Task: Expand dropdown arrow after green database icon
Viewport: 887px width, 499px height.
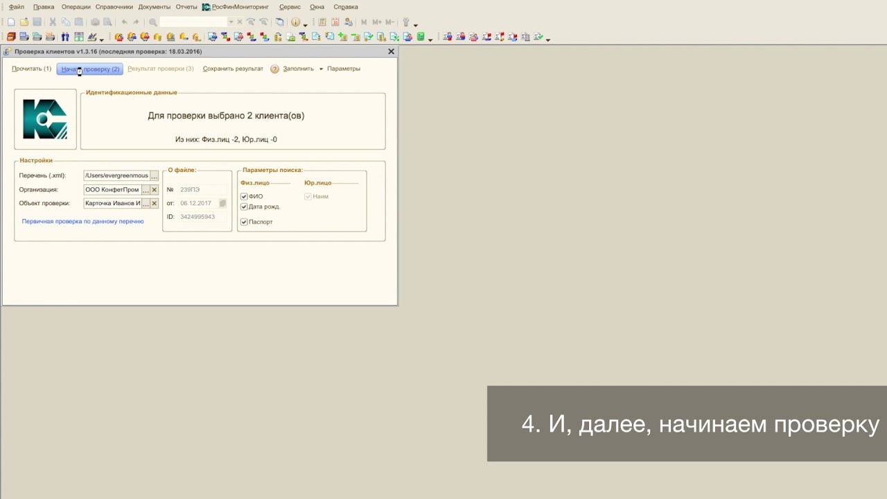Action: [430, 40]
